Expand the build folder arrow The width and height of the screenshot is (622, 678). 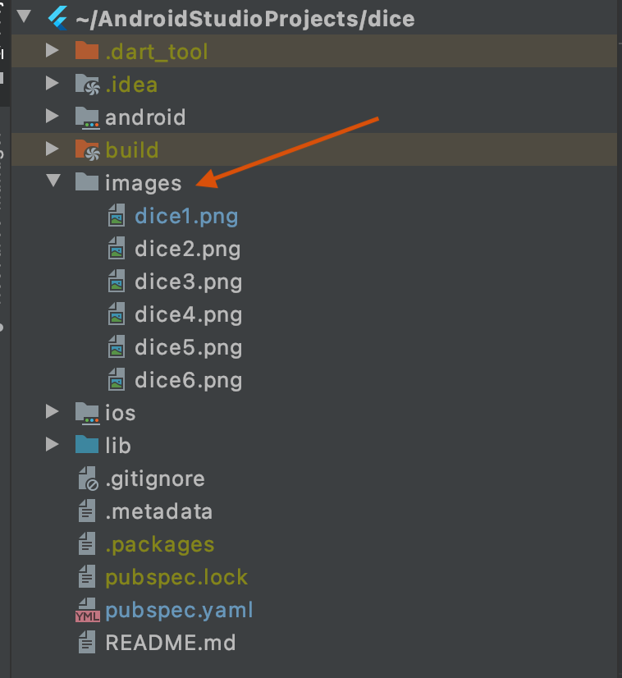[53, 150]
